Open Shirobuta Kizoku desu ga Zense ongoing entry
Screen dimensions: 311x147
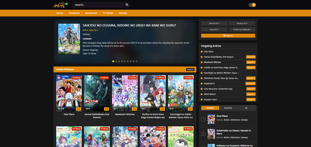click(x=221, y=78)
